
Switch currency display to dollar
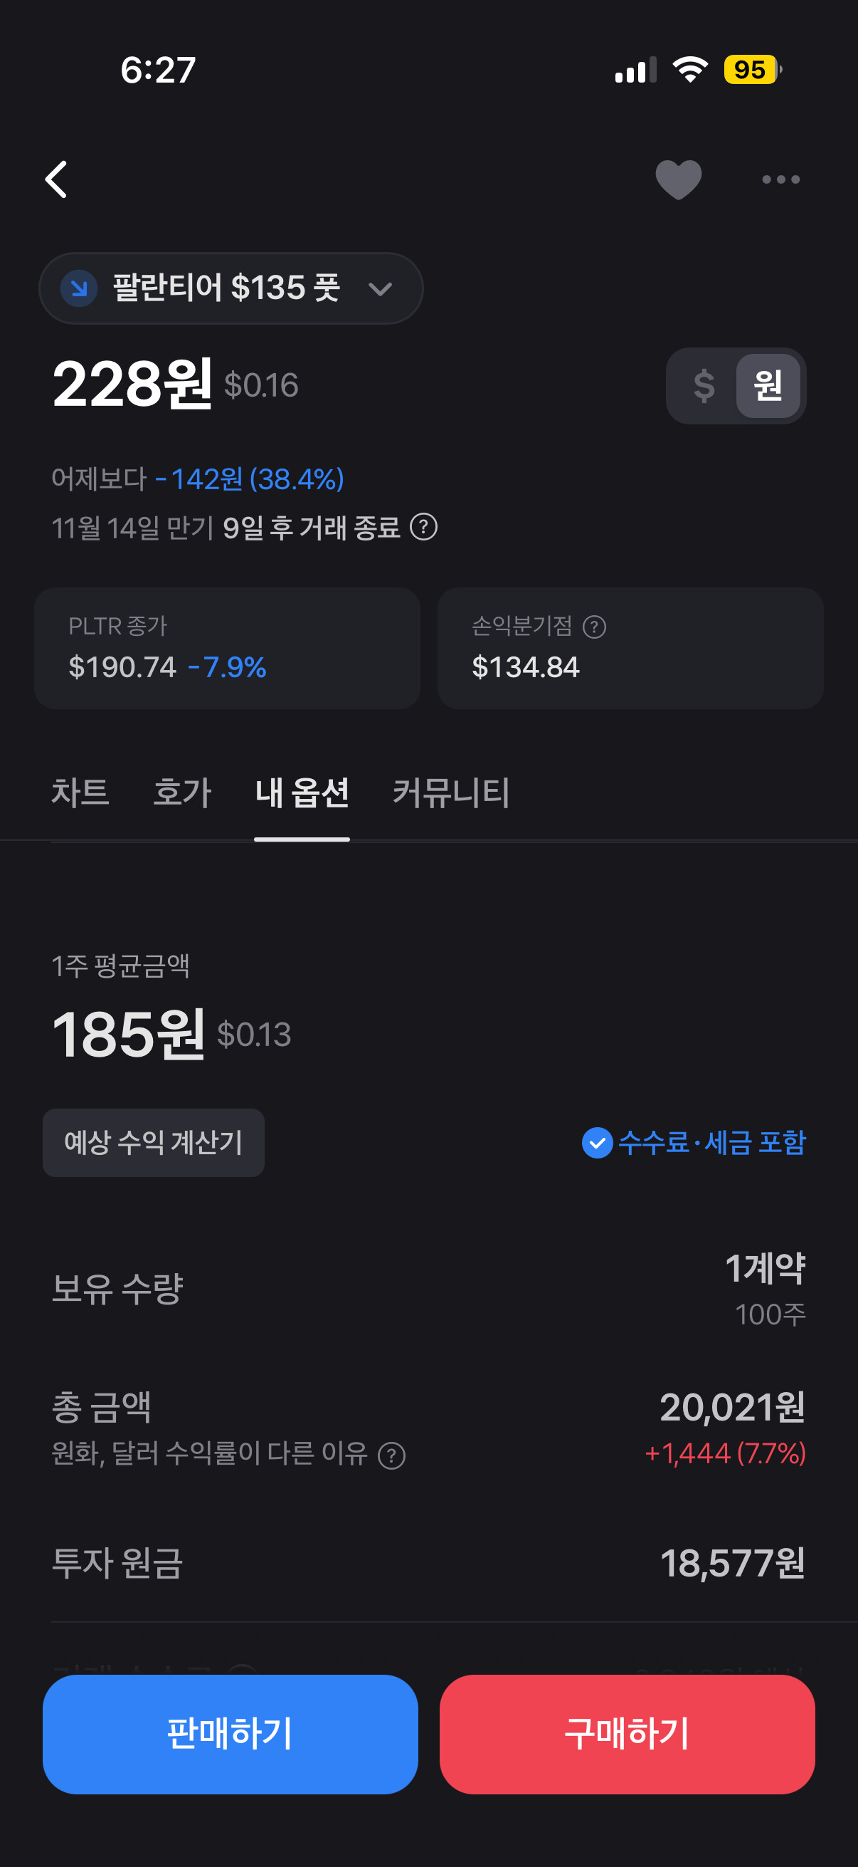coord(704,386)
